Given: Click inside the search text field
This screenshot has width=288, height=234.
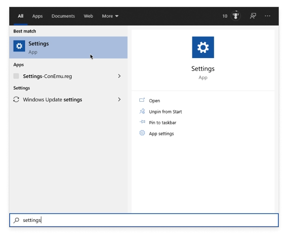Looking at the screenshot, I should point(149,220).
